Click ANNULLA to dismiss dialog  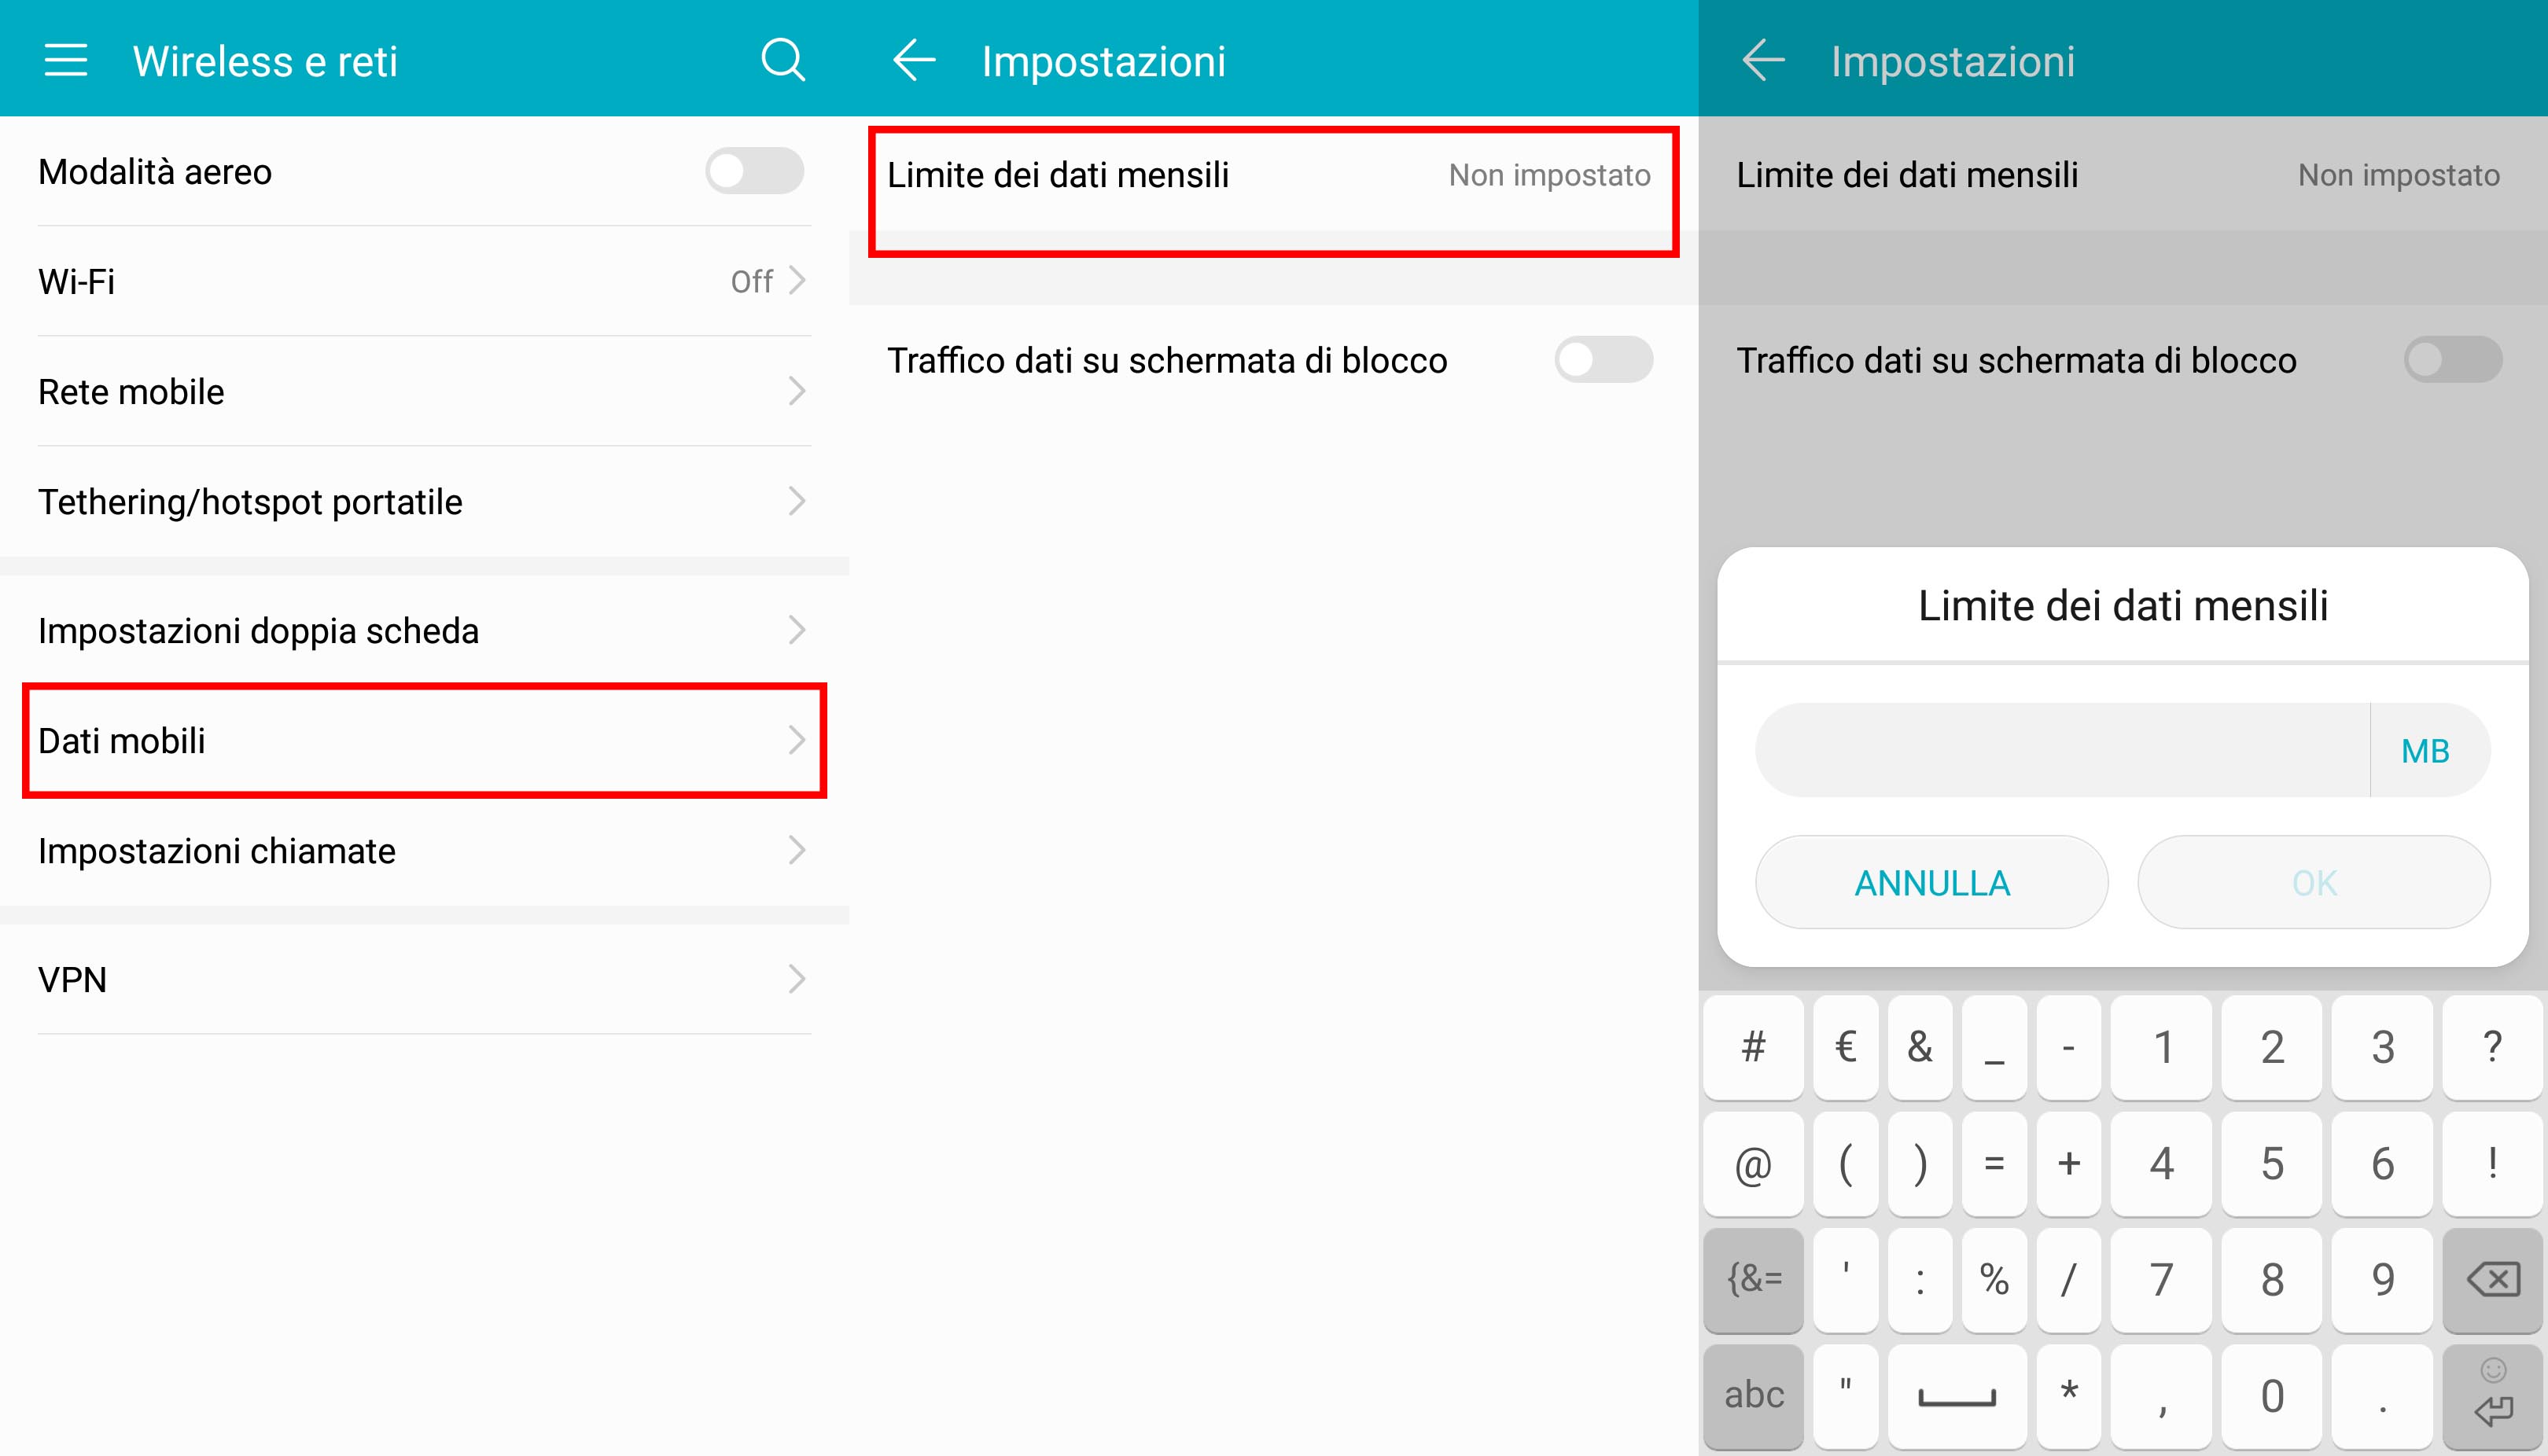tap(1934, 884)
